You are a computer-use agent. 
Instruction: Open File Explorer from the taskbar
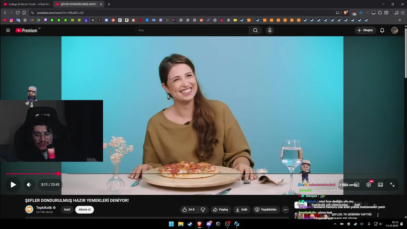pos(181,224)
